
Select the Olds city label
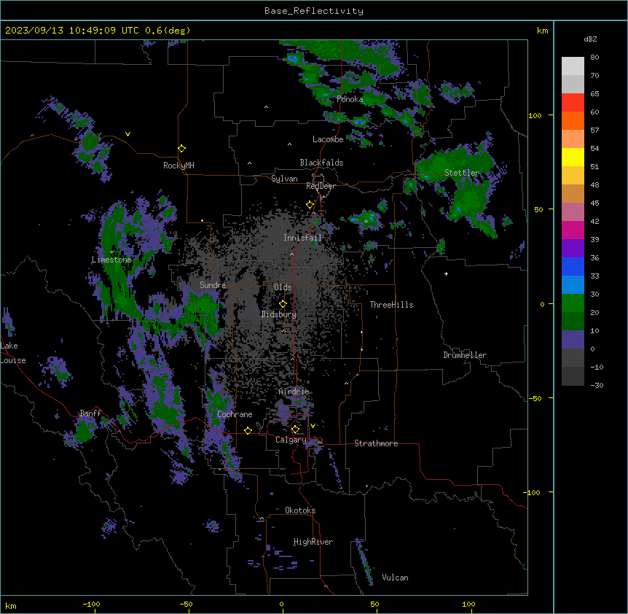coord(283,287)
